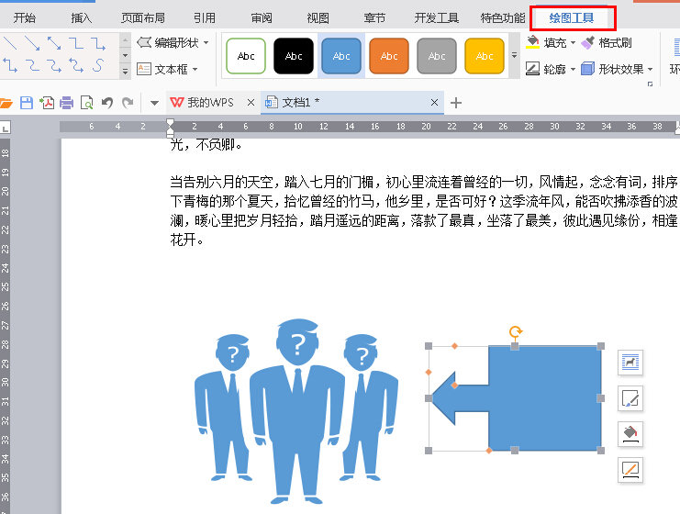Click the shape outline icon beside the shape

click(630, 470)
